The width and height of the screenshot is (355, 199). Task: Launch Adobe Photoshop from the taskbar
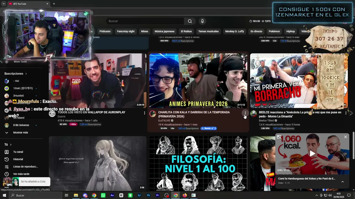click(x=148, y=195)
